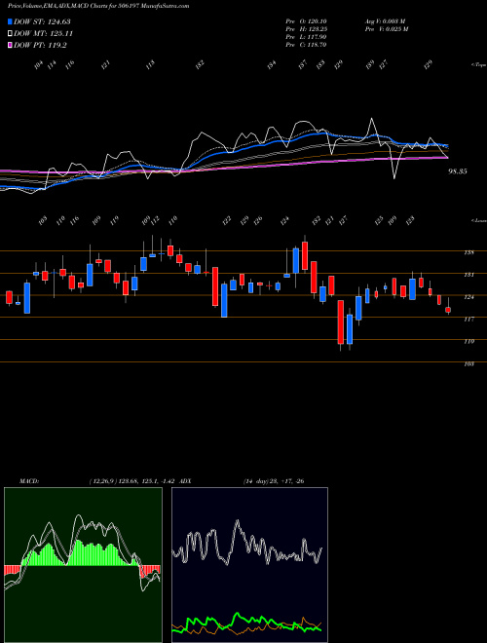Open the ADX indicator chart panel
This screenshot has width=487, height=643.
pyautogui.click(x=249, y=565)
